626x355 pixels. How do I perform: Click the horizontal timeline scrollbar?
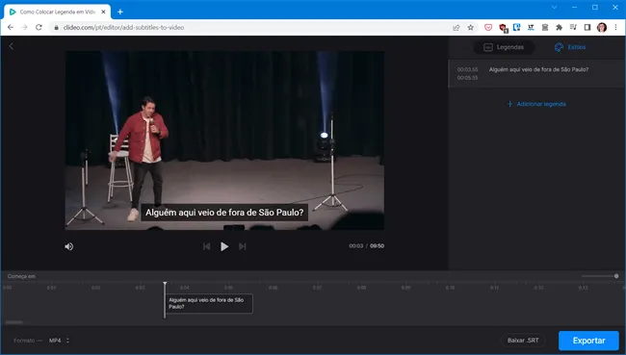tap(14, 322)
